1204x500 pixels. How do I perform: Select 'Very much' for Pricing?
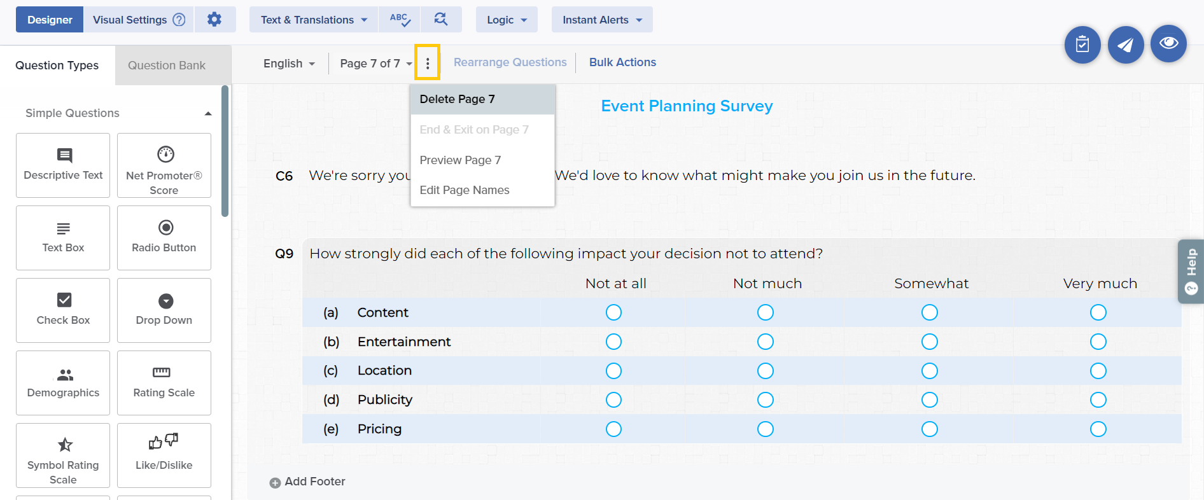pyautogui.click(x=1098, y=429)
